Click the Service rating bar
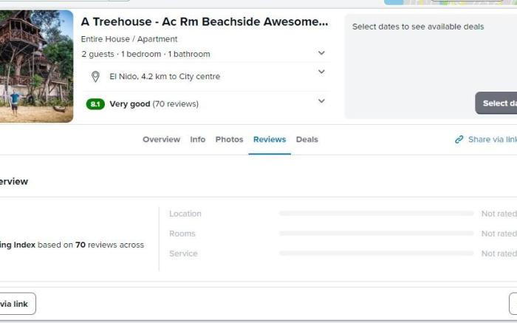 (x=376, y=254)
